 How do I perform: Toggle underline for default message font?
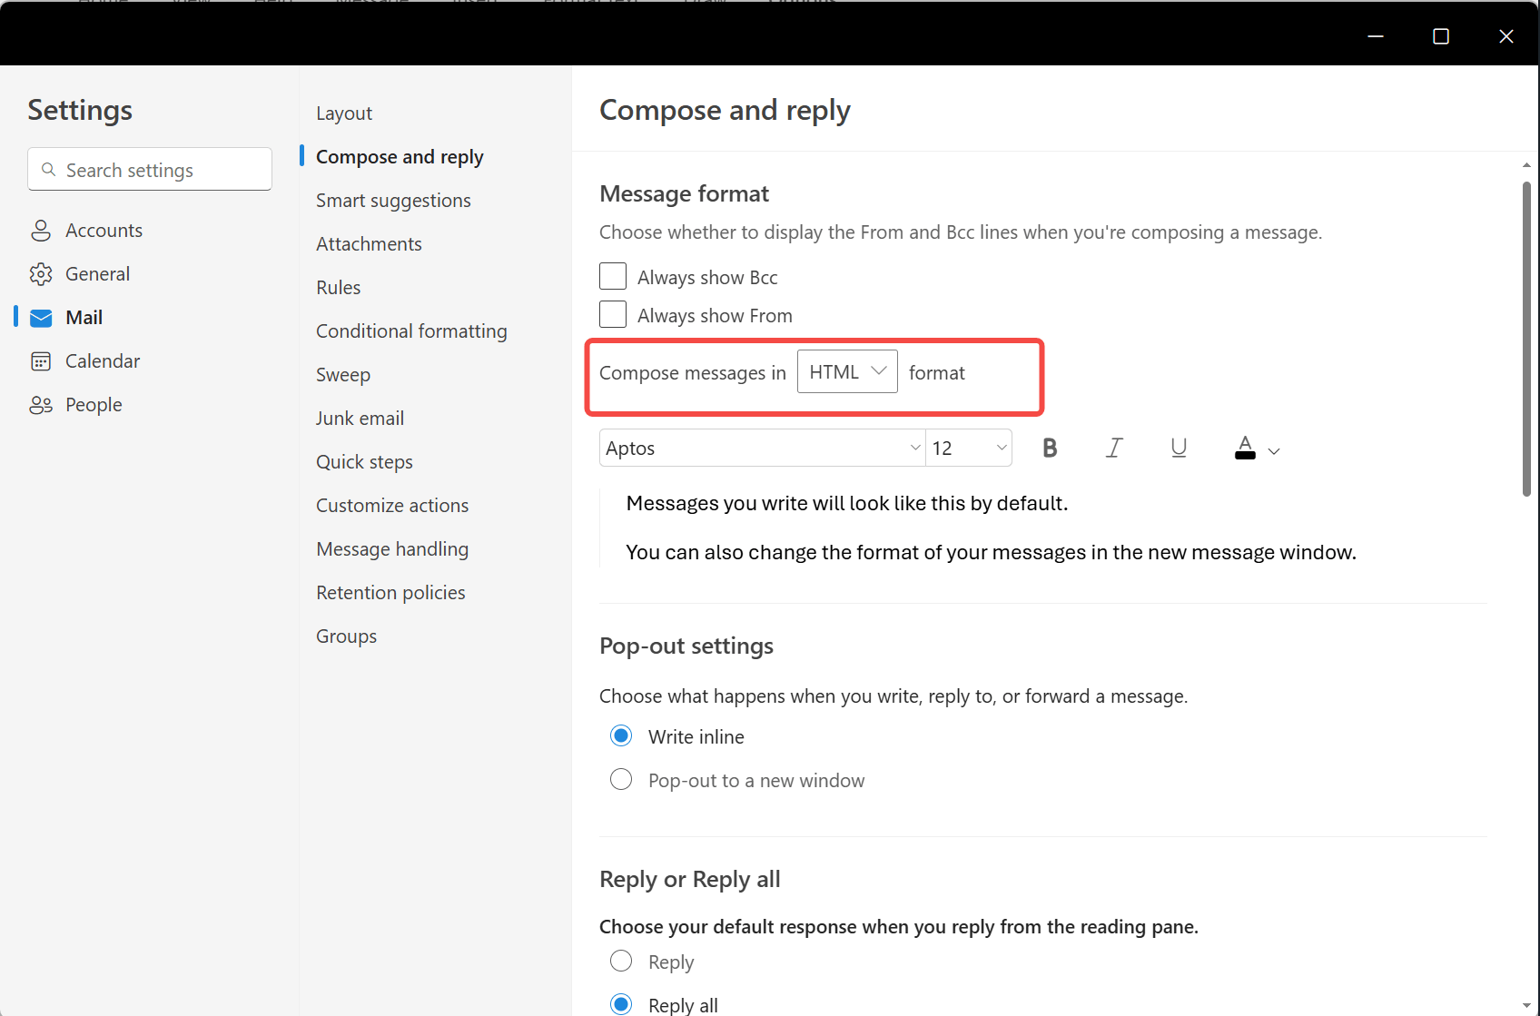(x=1179, y=448)
